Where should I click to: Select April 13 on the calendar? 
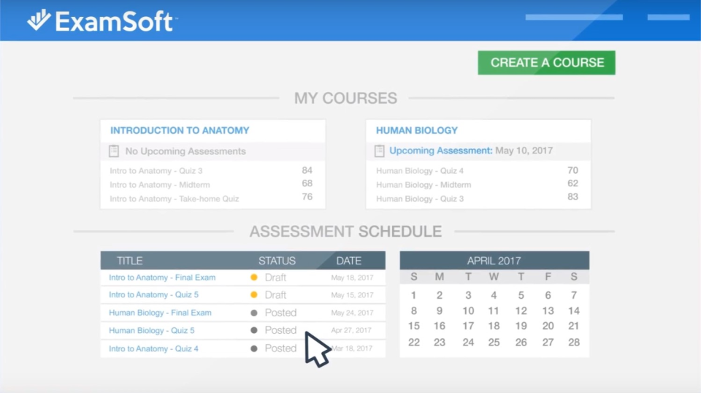click(x=548, y=310)
